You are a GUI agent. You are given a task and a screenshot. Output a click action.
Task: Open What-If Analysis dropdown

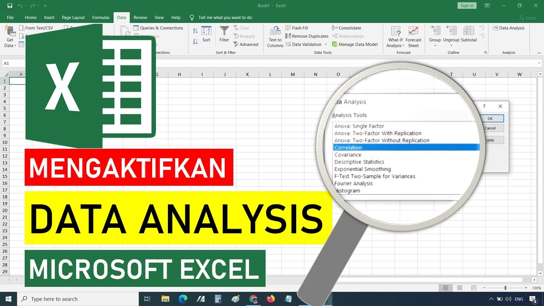click(x=396, y=37)
